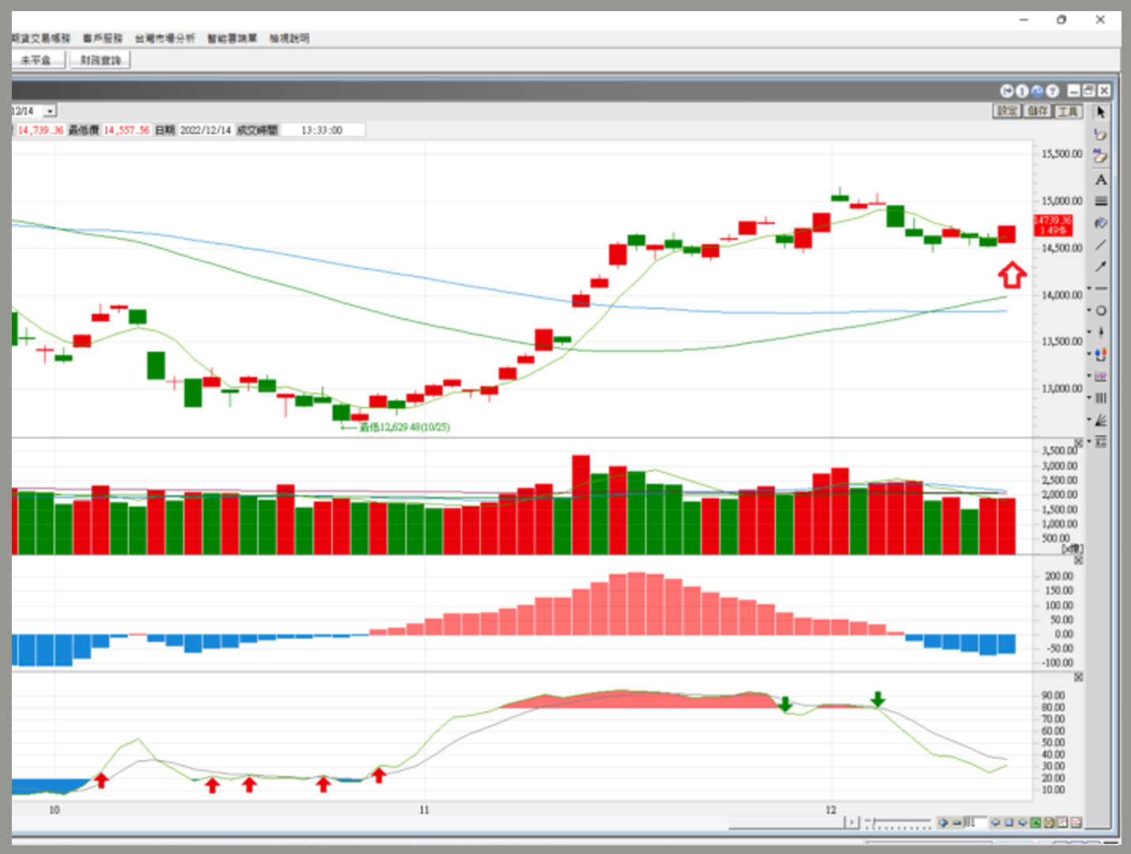Open the 客戶服務 menu
The height and width of the screenshot is (854, 1131).
(x=103, y=38)
